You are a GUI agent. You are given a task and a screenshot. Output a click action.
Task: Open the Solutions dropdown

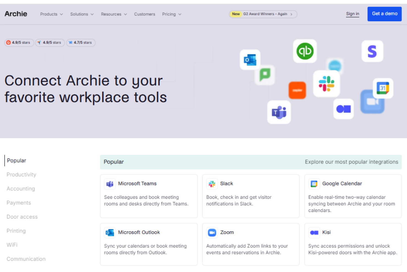82,14
